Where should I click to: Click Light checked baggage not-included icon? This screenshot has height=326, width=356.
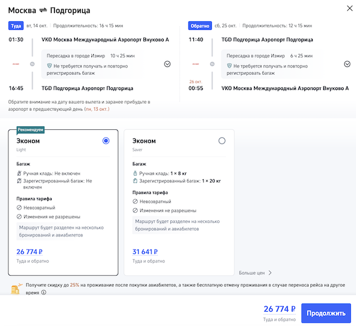coord(19,181)
